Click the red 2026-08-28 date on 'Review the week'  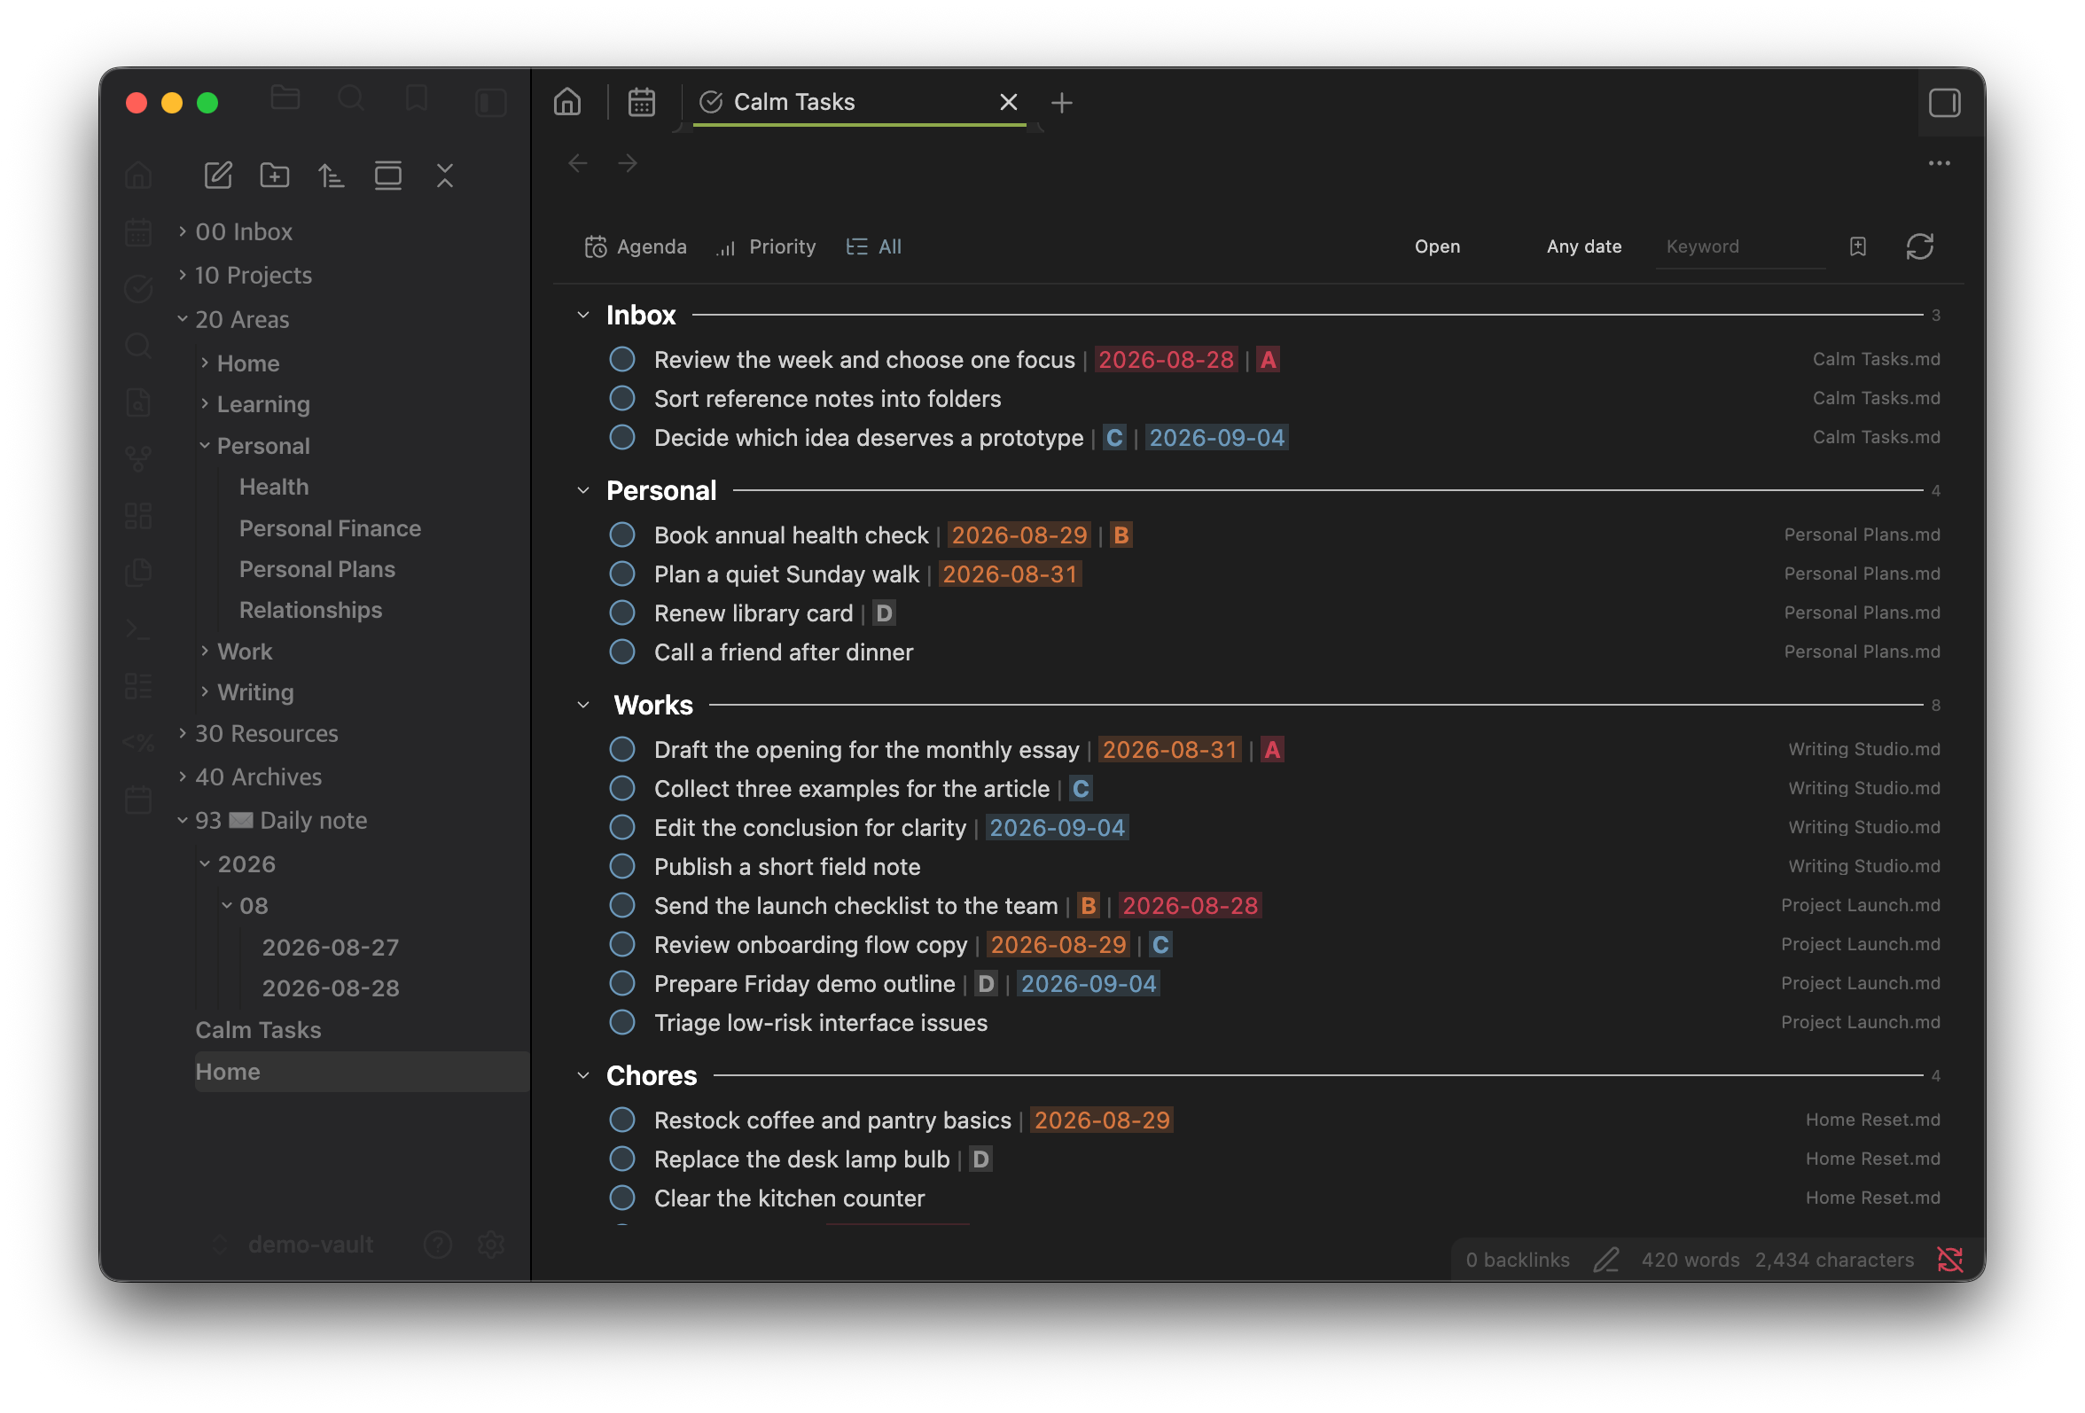coord(1166,360)
